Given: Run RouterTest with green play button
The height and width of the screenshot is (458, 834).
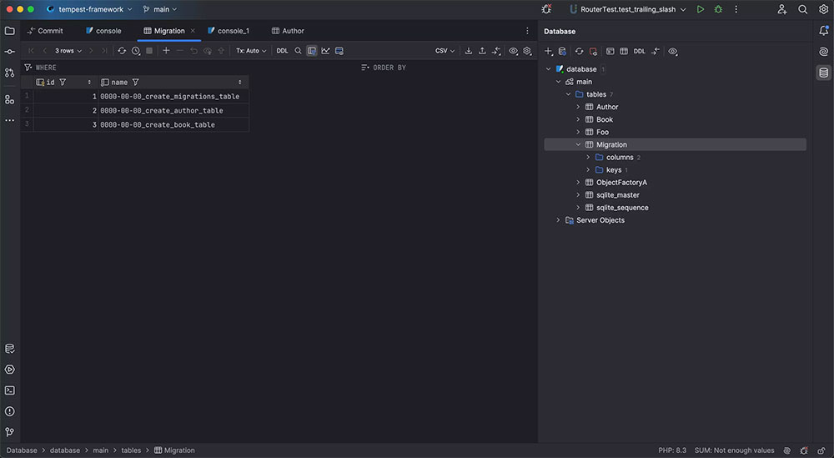Looking at the screenshot, I should pyautogui.click(x=701, y=9).
